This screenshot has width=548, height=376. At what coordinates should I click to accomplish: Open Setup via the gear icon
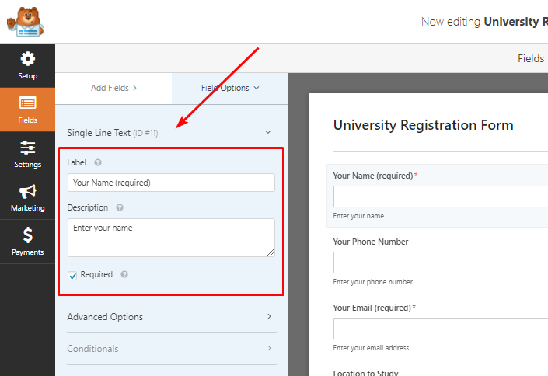(x=27, y=59)
